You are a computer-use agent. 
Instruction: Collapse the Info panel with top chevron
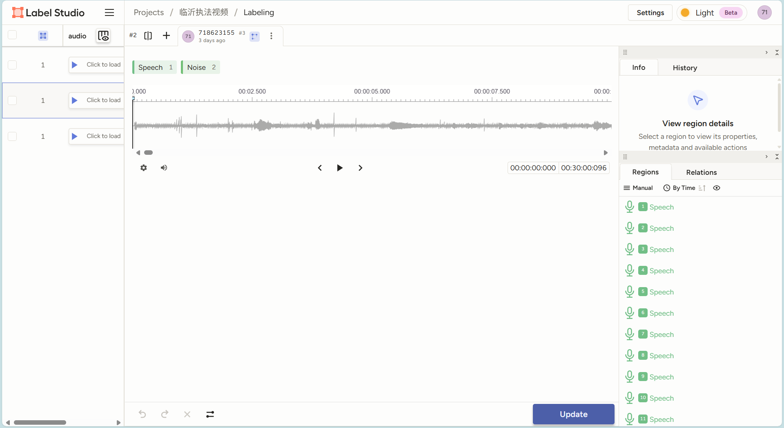[766, 52]
